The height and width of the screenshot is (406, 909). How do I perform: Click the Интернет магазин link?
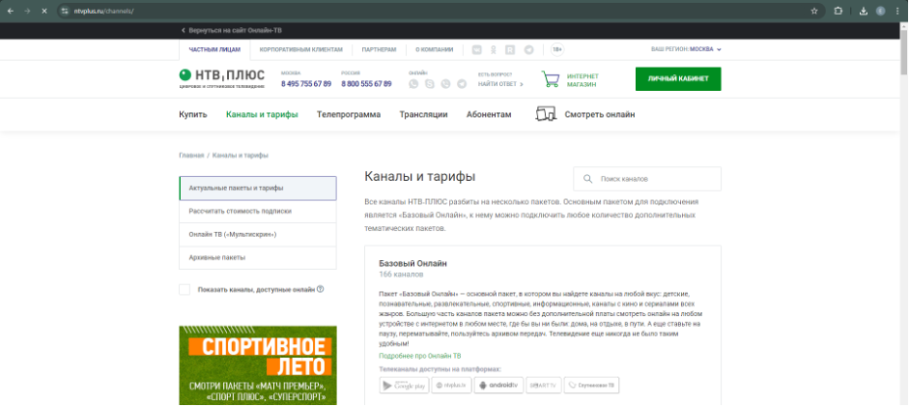pos(582,80)
